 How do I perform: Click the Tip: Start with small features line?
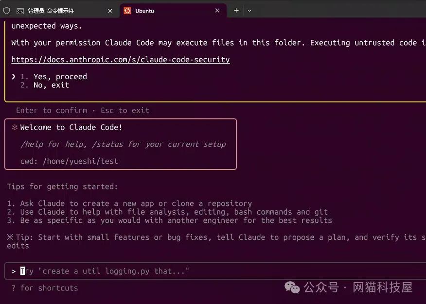point(216,237)
